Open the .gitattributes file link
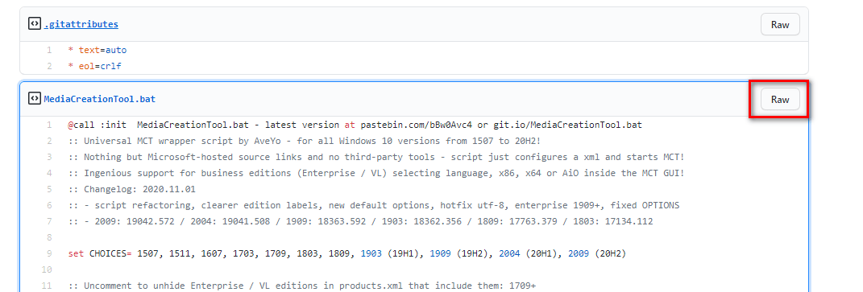863x292 pixels. 81,24
